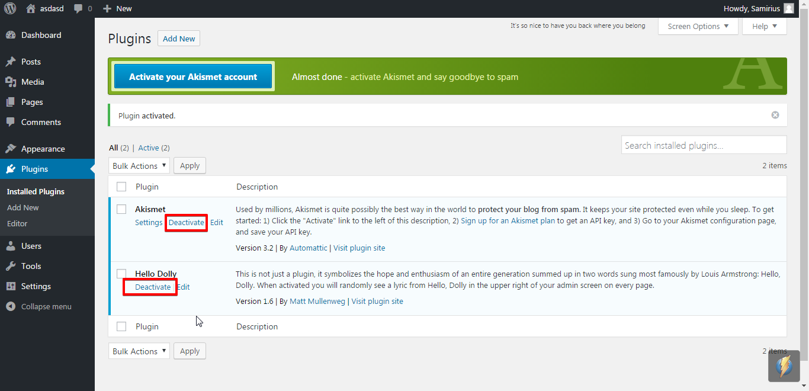Open the Matt Mullenweg author link
This screenshot has height=391, width=809.
(317, 301)
